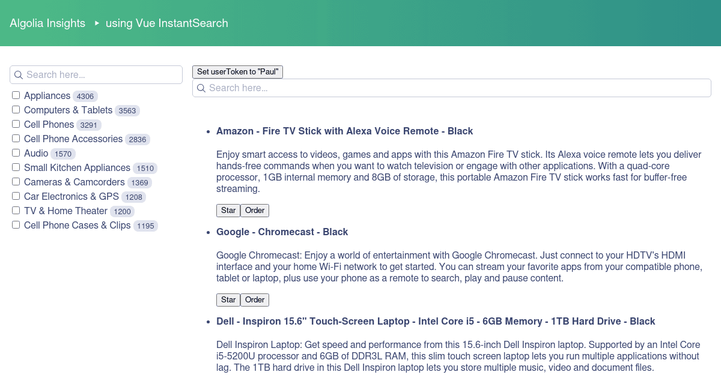Click the sidebar search magnifier icon
The width and height of the screenshot is (721, 378).
point(18,74)
